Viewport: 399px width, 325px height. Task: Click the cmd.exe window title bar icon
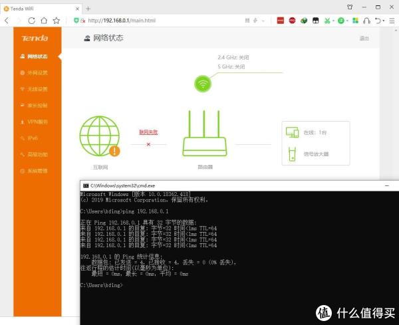pos(86,185)
